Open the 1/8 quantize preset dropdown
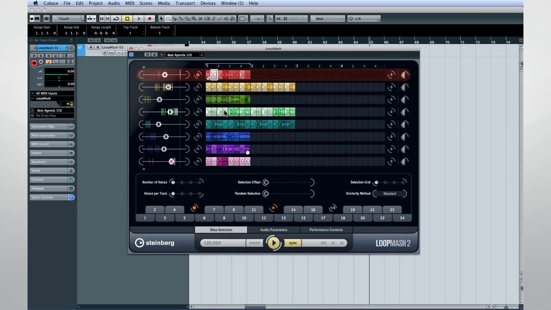 click(x=364, y=19)
